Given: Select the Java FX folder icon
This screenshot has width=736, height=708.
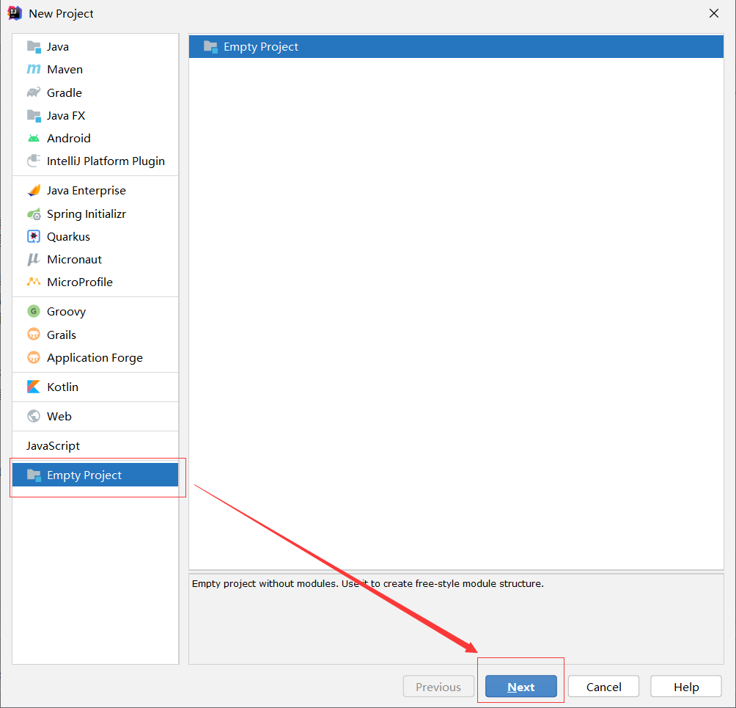Looking at the screenshot, I should (x=34, y=115).
